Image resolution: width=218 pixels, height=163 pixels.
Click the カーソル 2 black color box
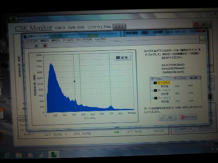(x=155, y=90)
